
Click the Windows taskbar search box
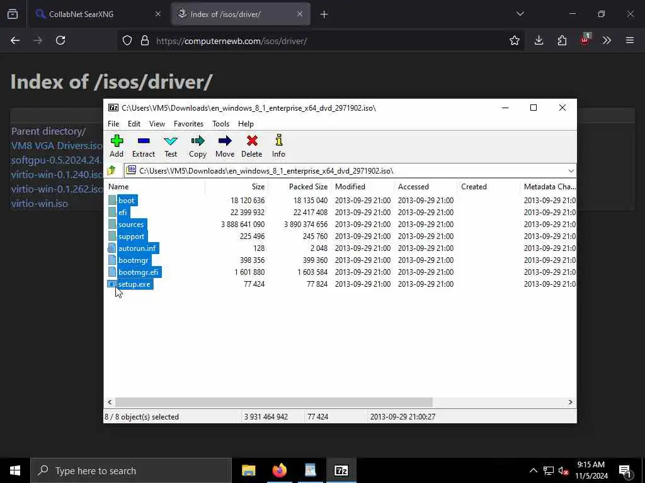(x=131, y=470)
